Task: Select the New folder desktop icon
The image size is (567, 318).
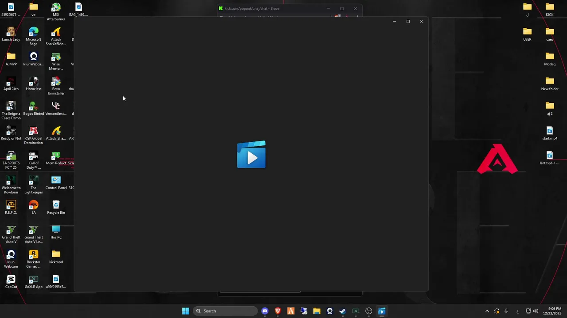Action: (550, 84)
